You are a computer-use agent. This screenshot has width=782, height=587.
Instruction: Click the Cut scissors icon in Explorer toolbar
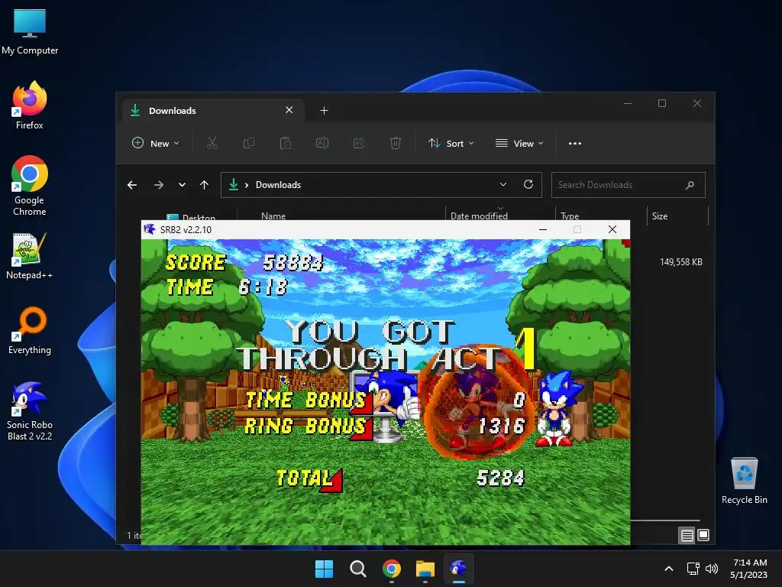212,143
